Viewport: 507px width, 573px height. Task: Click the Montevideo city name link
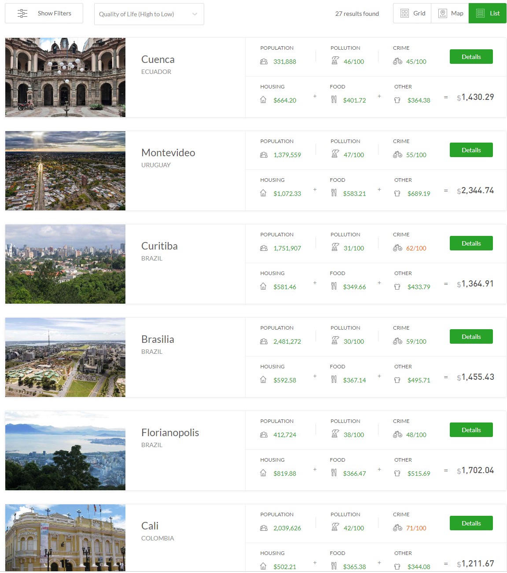click(168, 153)
